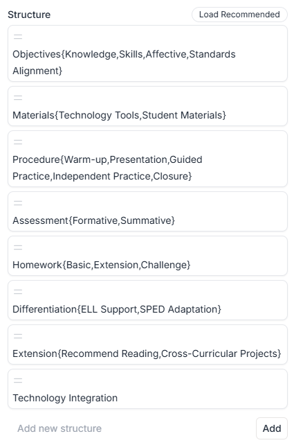Screen dimensions: 294x445
Task: Click the drag handle on Differentiation item
Action: pos(18,292)
